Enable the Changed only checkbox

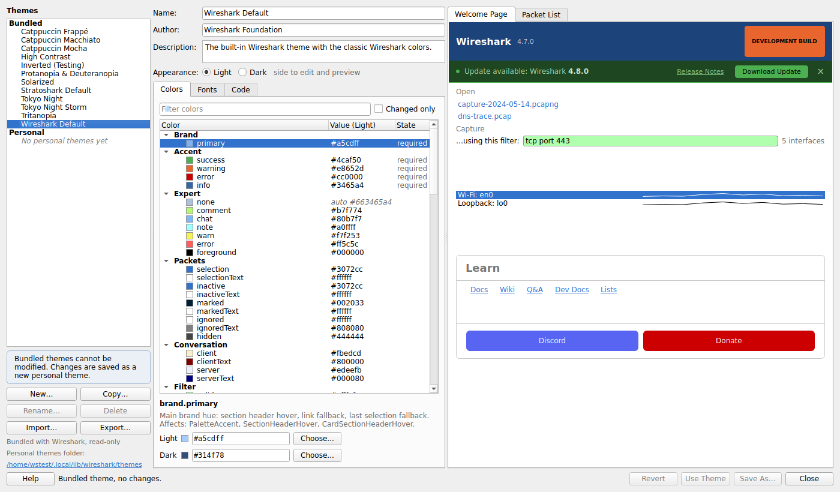(x=379, y=109)
